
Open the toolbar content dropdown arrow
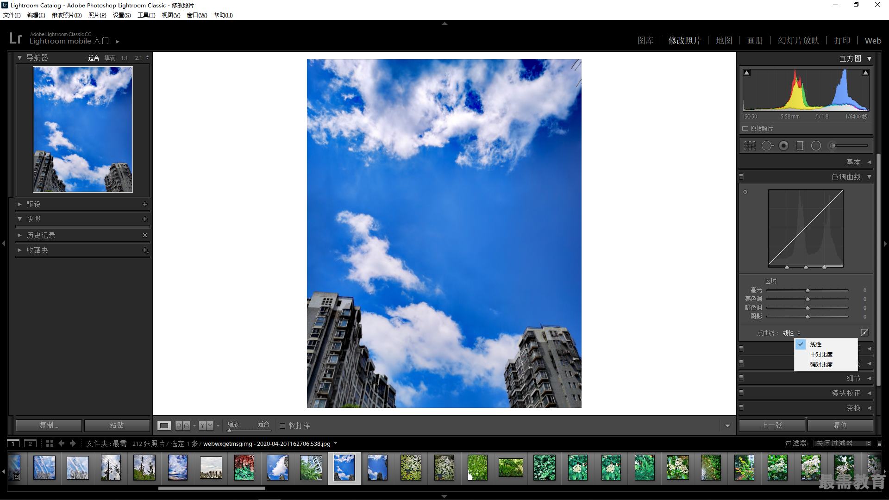(727, 426)
